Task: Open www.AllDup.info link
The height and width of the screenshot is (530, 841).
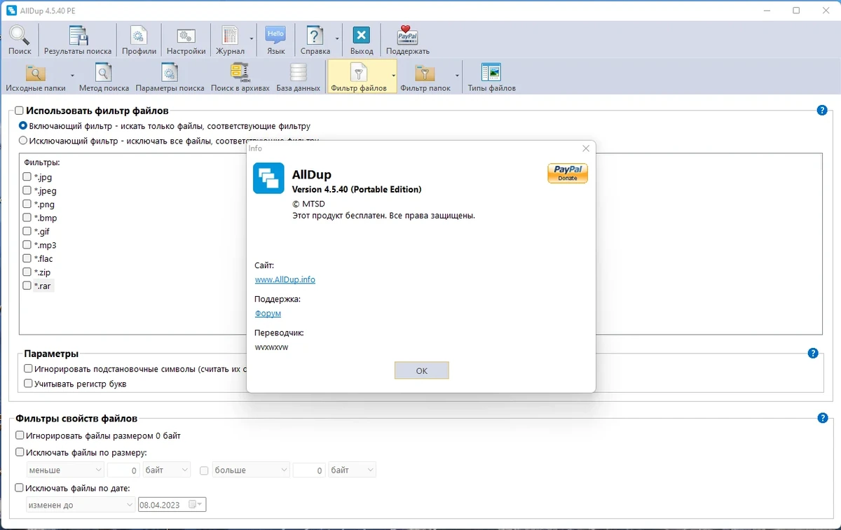Action: coord(285,279)
